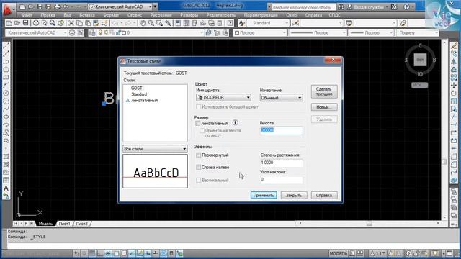
Task: Select the Standard style in styles list
Action: pyautogui.click(x=139, y=94)
